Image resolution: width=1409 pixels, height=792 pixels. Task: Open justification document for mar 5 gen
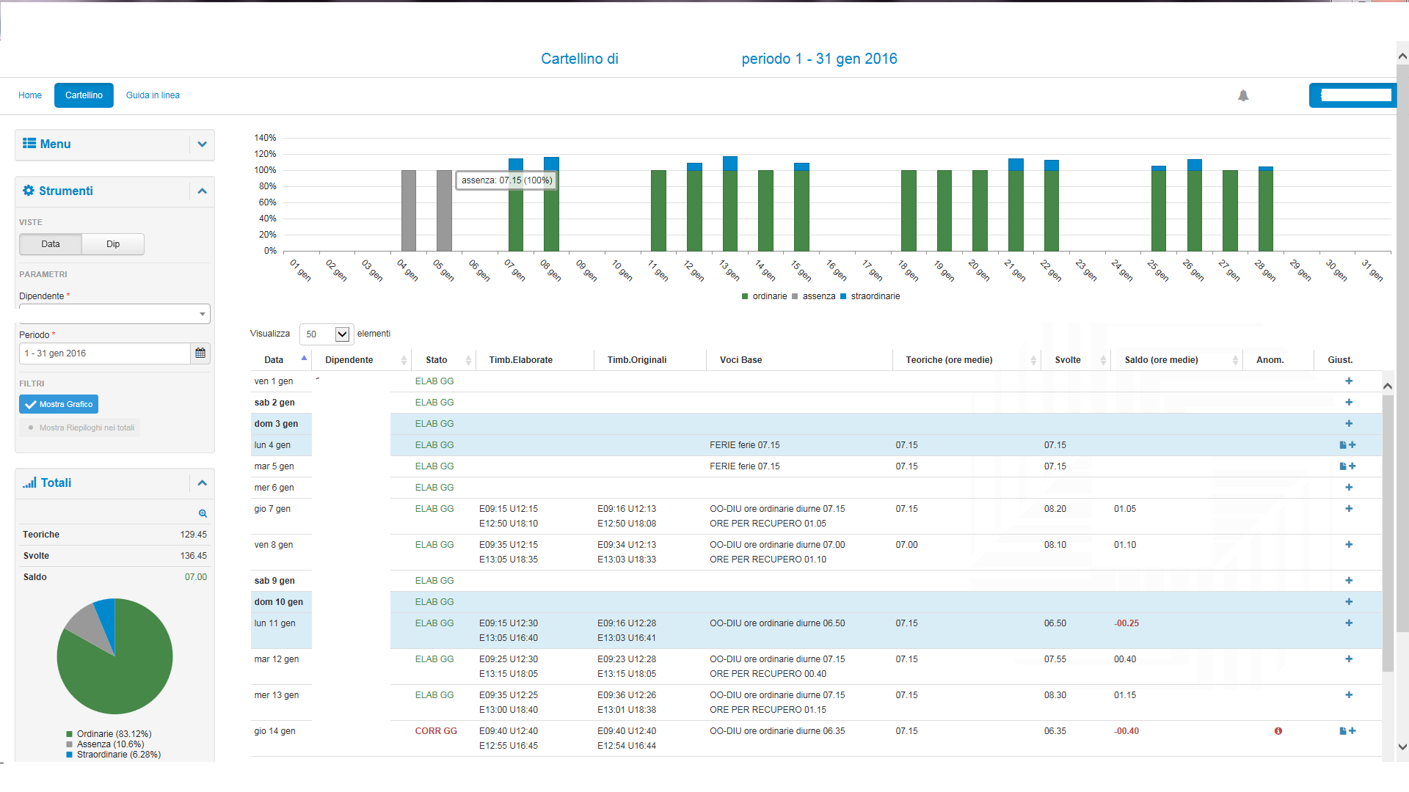coord(1343,466)
